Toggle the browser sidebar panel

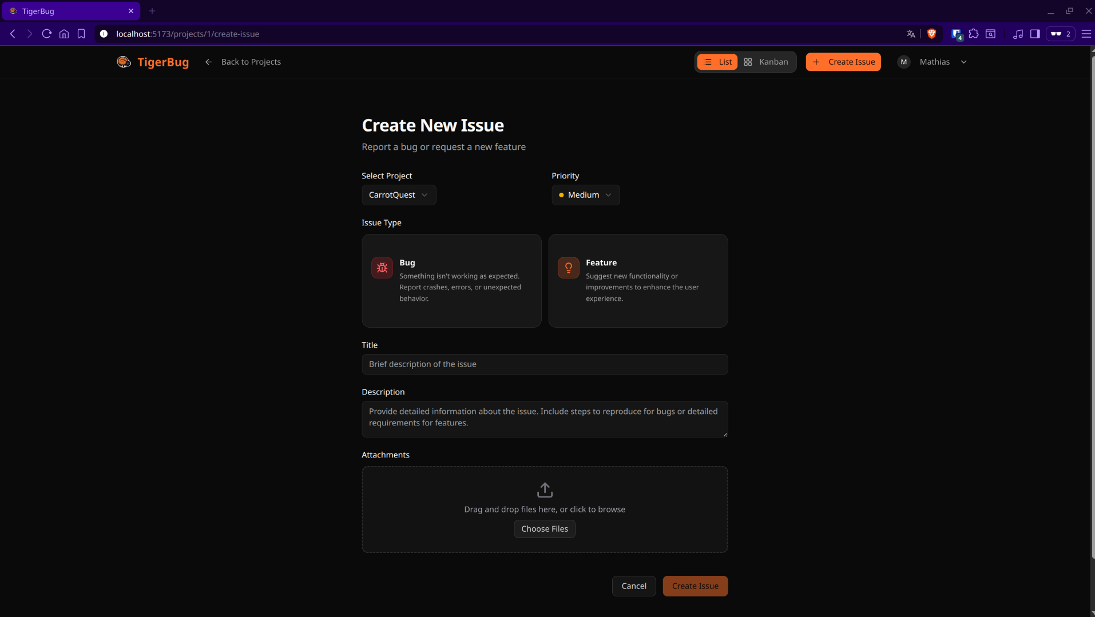1035,34
